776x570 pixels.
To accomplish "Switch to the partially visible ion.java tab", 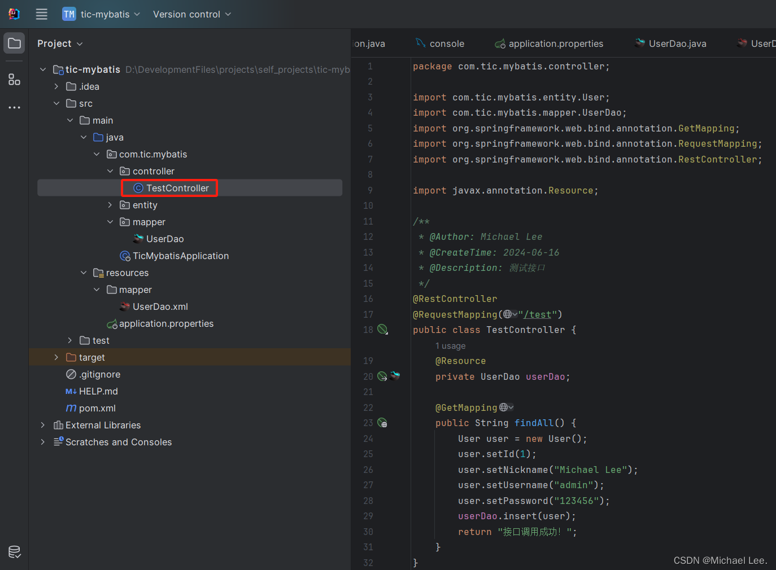I will (369, 43).
